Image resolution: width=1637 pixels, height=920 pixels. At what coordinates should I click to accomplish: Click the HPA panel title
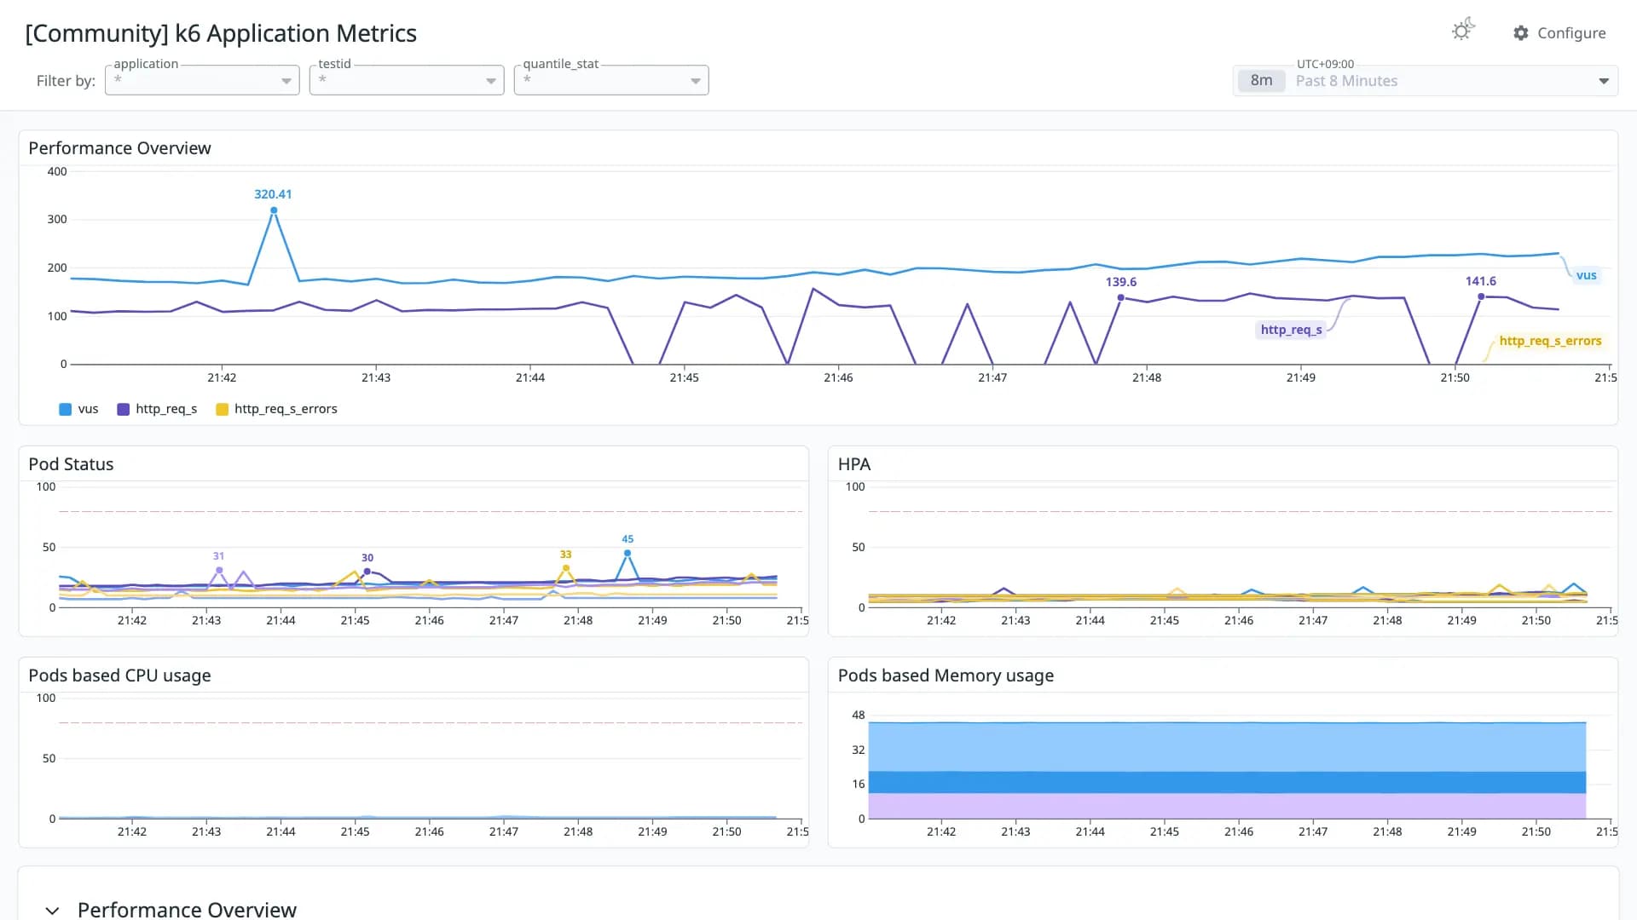[x=854, y=464]
